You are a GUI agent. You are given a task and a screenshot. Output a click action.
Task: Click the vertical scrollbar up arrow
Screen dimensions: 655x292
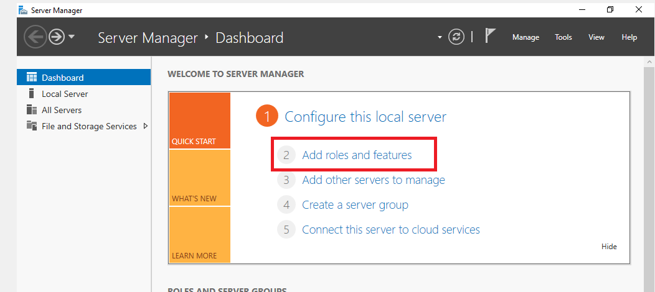(649, 62)
